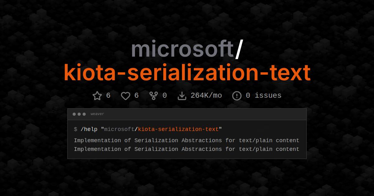Click the star count "6"
374x196 pixels.
[108, 96]
